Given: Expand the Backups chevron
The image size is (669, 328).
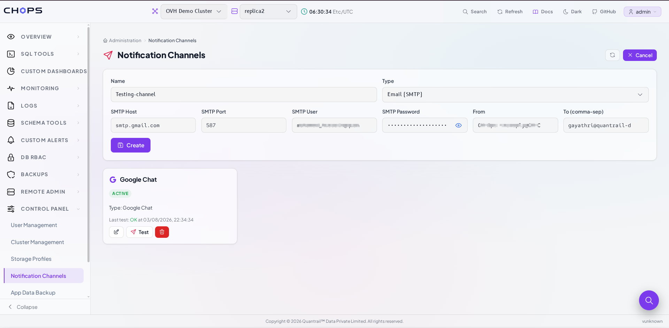Looking at the screenshot, I should tap(78, 174).
